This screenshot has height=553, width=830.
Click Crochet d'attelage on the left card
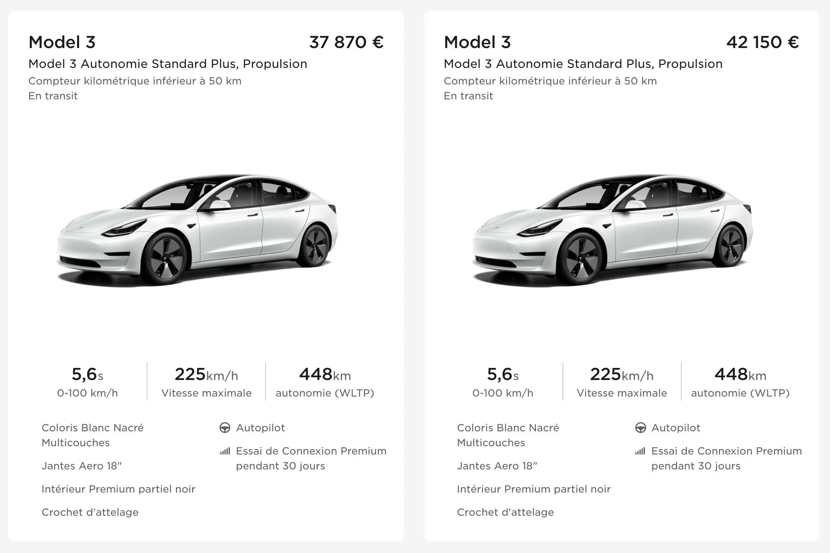point(90,512)
